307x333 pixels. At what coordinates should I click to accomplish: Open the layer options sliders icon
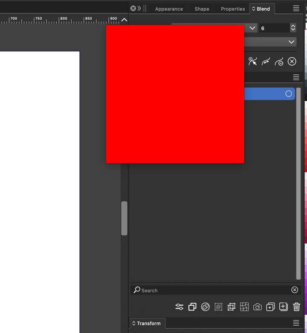click(x=179, y=307)
